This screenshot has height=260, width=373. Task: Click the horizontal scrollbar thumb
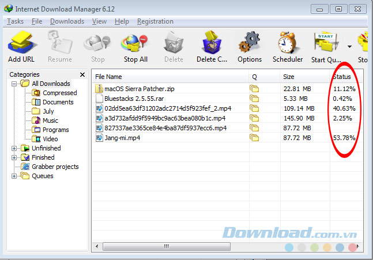pyautogui.click(x=167, y=246)
